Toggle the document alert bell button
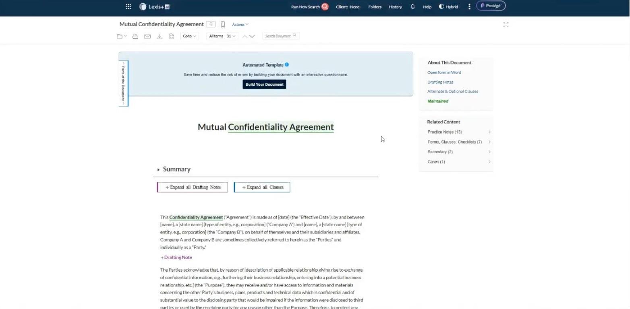The width and height of the screenshot is (630, 309). pos(211,24)
